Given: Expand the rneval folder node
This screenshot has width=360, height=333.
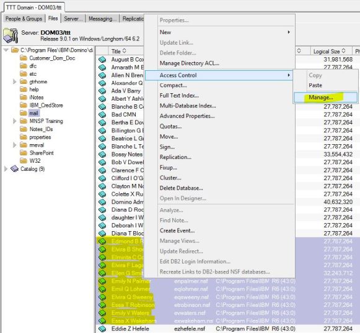Looking at the screenshot, I should tap(14, 145).
